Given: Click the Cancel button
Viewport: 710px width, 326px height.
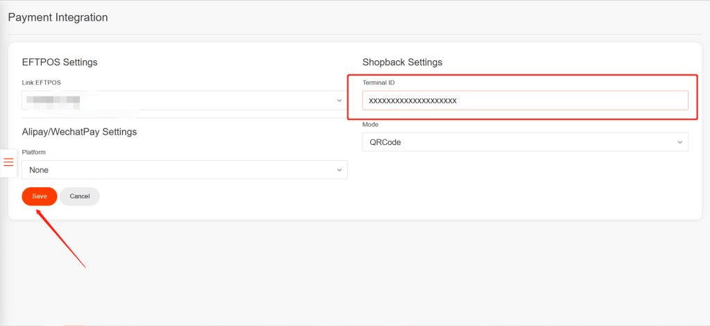Looking at the screenshot, I should point(80,196).
